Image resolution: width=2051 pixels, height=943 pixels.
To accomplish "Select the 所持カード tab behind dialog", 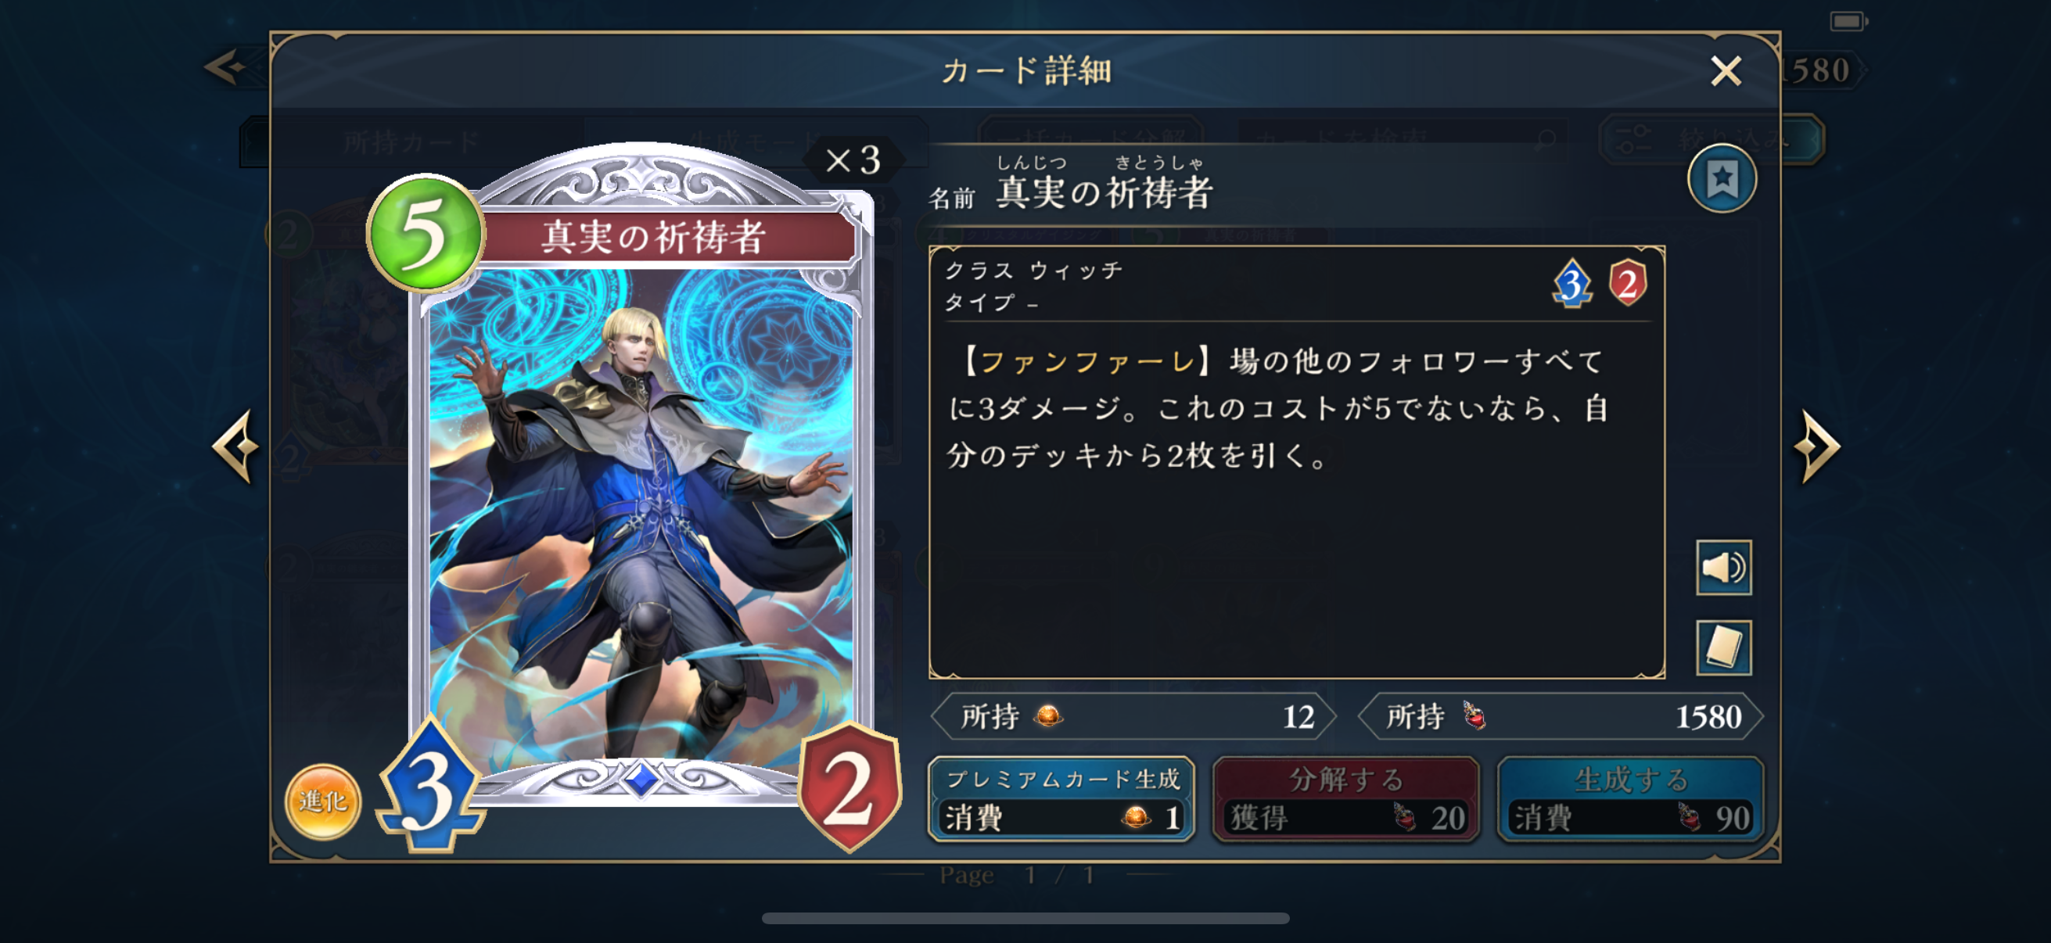I will [x=411, y=142].
